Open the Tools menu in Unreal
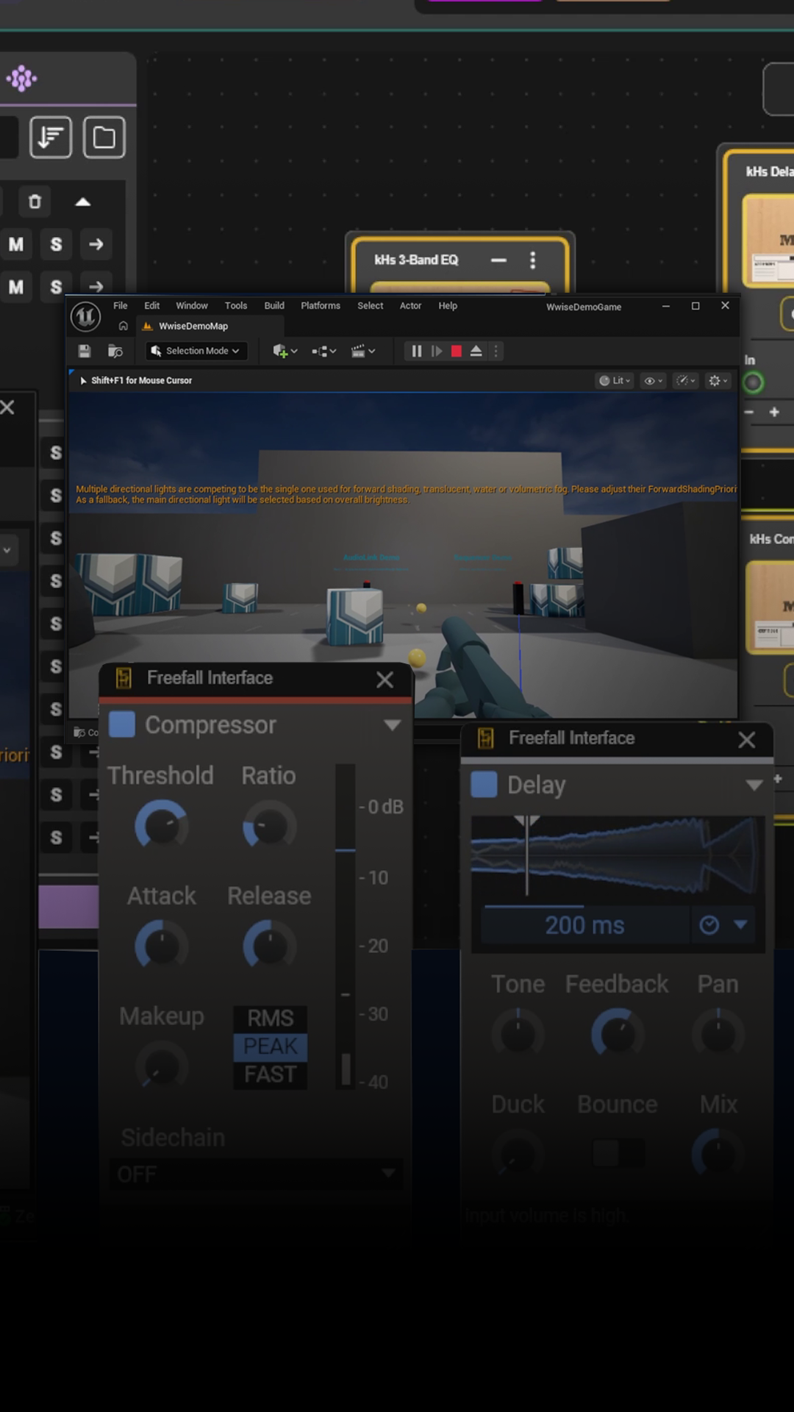The image size is (794, 1412). [236, 306]
